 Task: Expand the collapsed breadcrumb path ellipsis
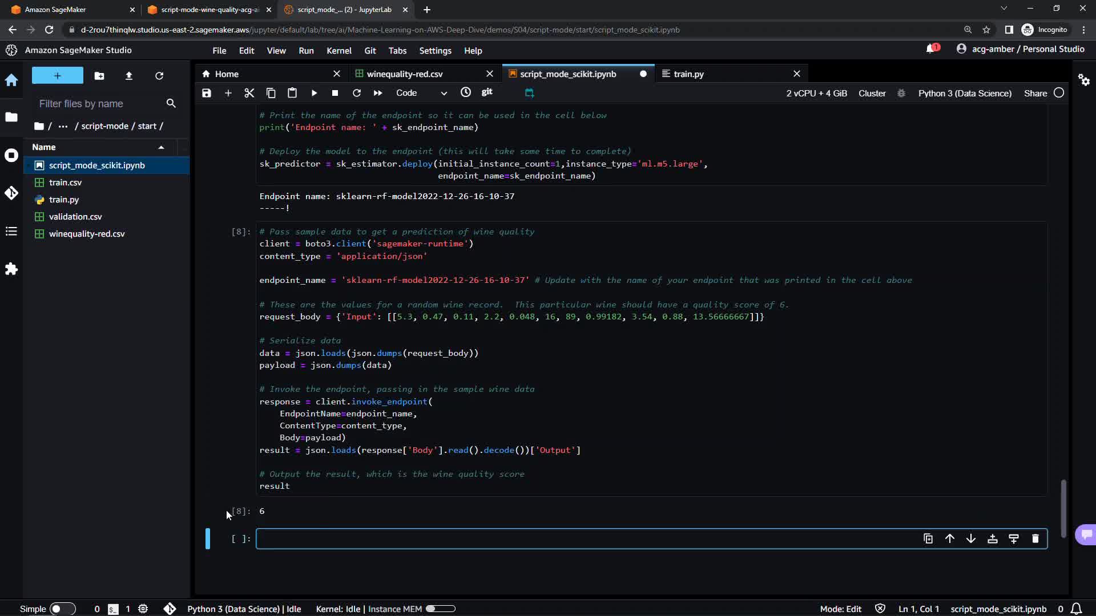(63, 126)
